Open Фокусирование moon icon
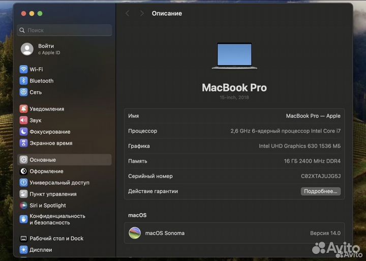 [x=23, y=132]
